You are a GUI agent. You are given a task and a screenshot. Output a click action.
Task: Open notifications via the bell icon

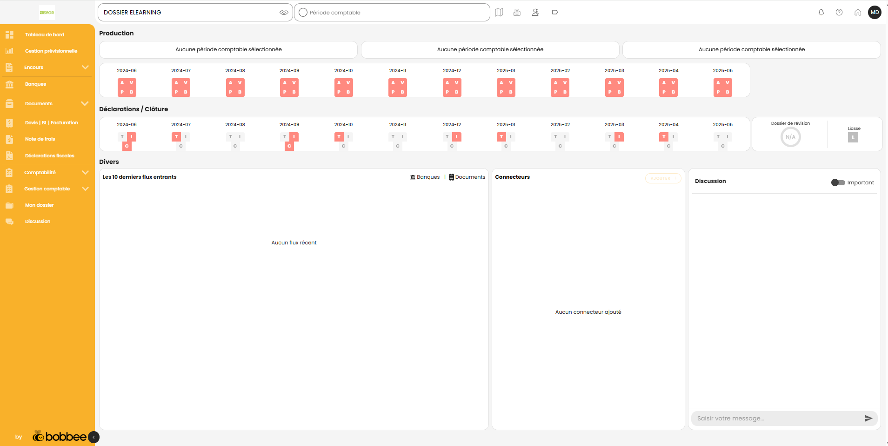point(821,12)
